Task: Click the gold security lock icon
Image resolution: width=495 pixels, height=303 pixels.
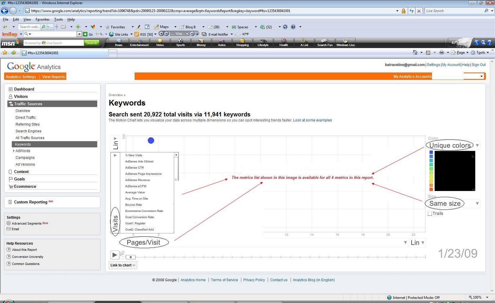Action: tap(403, 11)
